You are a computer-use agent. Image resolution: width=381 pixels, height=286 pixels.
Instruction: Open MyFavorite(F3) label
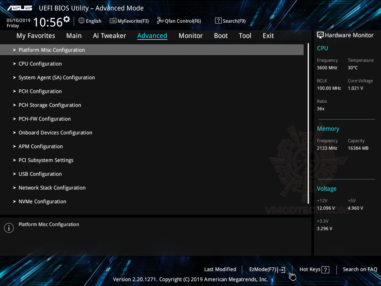point(133,21)
